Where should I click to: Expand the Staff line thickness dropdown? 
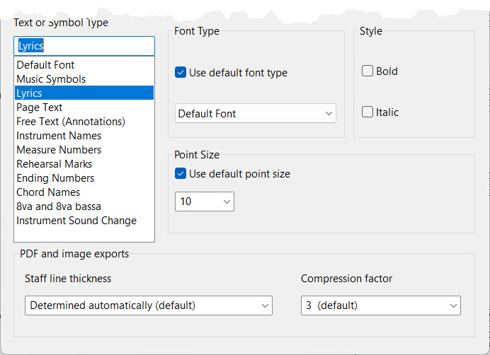click(x=149, y=305)
